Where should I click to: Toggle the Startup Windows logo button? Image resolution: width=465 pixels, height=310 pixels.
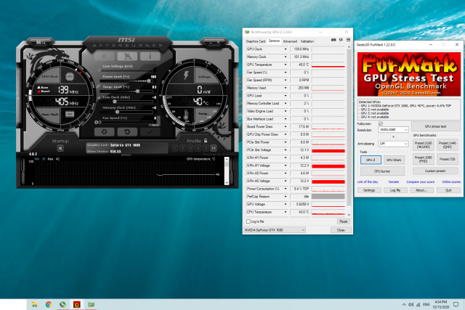point(60,148)
